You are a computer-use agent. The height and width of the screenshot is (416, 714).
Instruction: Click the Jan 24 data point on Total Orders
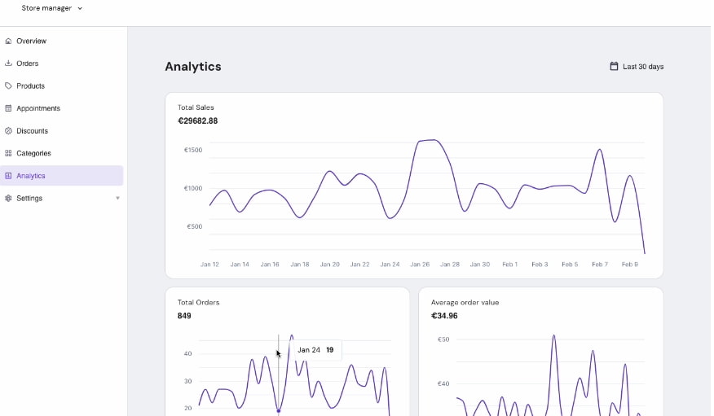pos(278,410)
